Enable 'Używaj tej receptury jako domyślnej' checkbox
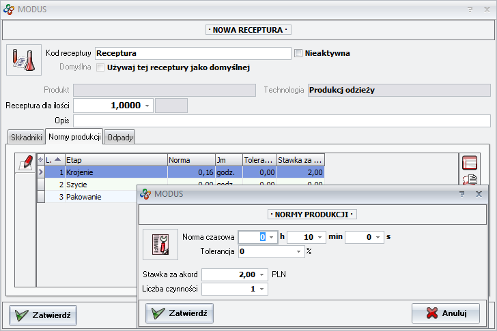This screenshot has width=497, height=331. tap(100, 67)
